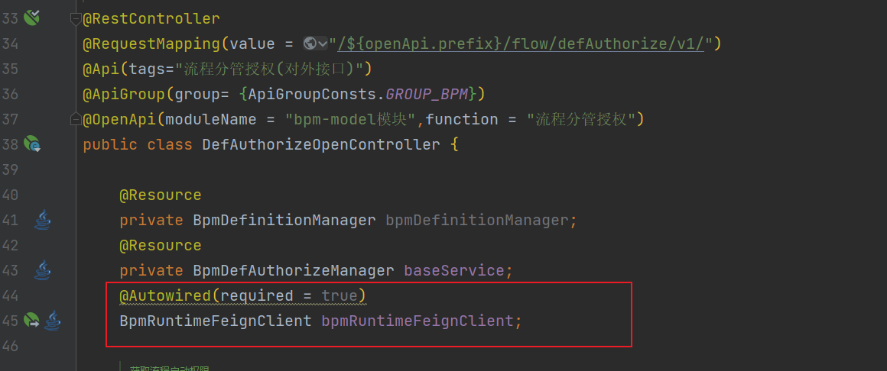
Task: Click the BpmDefAuthorizeManager type on line 43
Action: [x=294, y=270]
